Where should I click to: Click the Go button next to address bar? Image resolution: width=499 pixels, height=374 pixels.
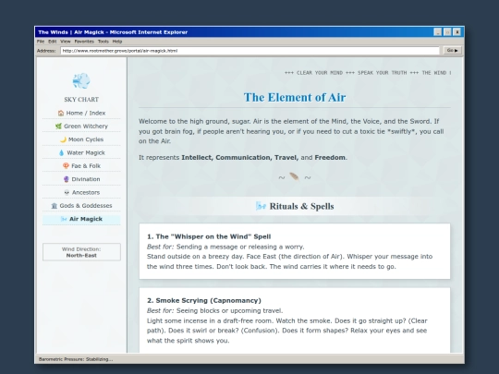coord(452,51)
